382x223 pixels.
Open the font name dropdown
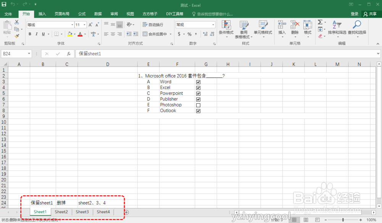tap(72, 25)
